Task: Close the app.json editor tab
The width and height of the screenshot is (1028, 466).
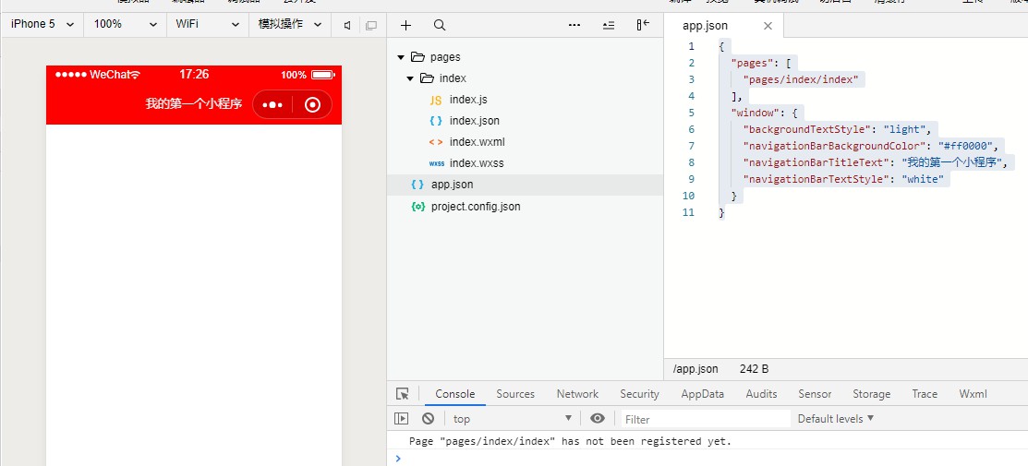Action: tap(768, 26)
